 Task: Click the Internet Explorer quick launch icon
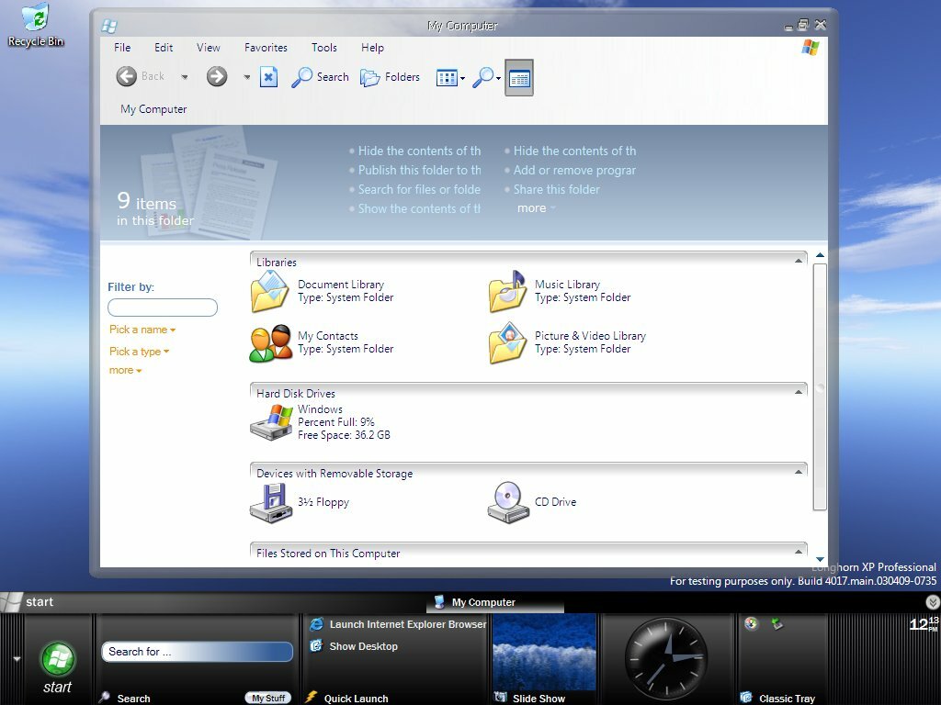coord(316,624)
